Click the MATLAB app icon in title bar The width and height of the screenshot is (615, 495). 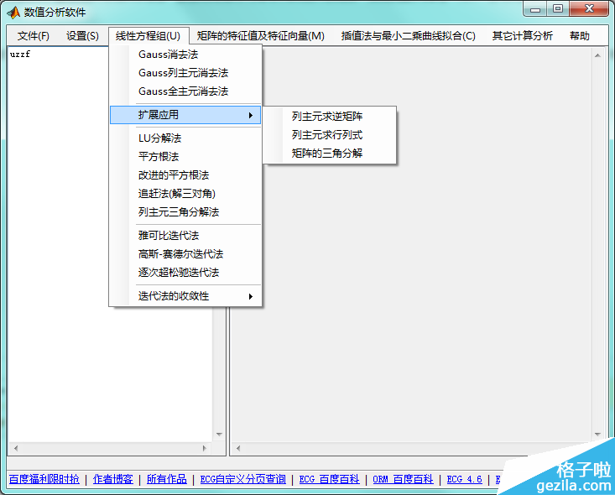pyautogui.click(x=13, y=12)
